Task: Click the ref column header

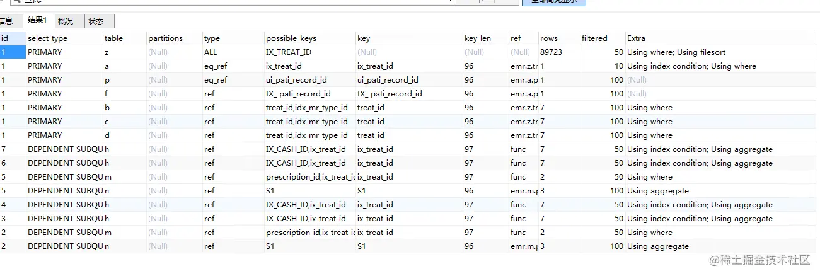Action: [x=523, y=38]
